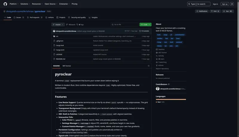Image resolution: width=239 pixels, height=137 pixels.
Task: Open the src folder
Action: click(x=57, y=36)
